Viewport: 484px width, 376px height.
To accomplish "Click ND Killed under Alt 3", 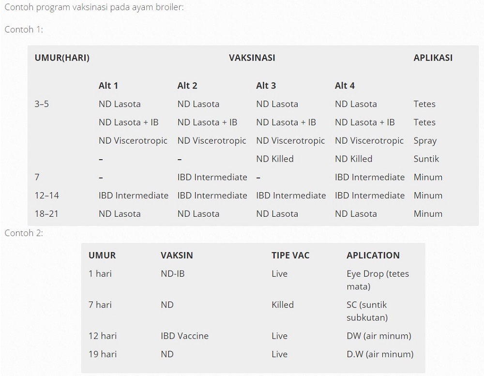I will pos(275,159).
